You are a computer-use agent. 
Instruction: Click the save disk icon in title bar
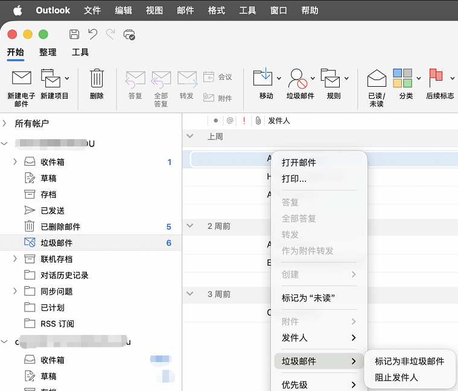74,34
